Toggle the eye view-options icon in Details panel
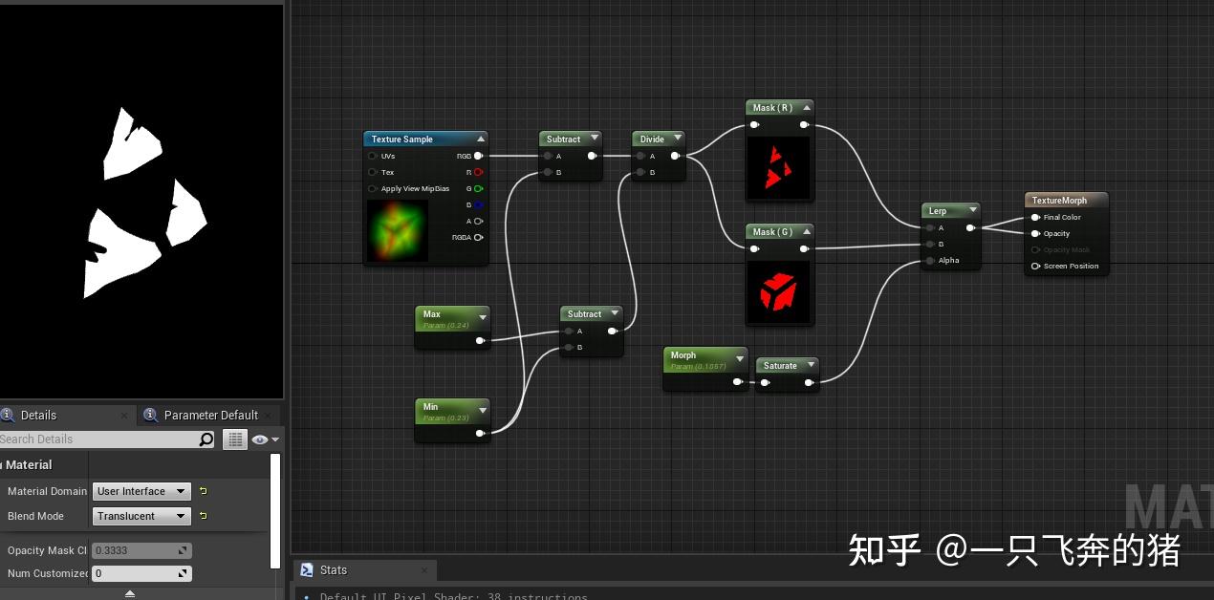Viewport: 1214px width, 600px height. coord(259,439)
